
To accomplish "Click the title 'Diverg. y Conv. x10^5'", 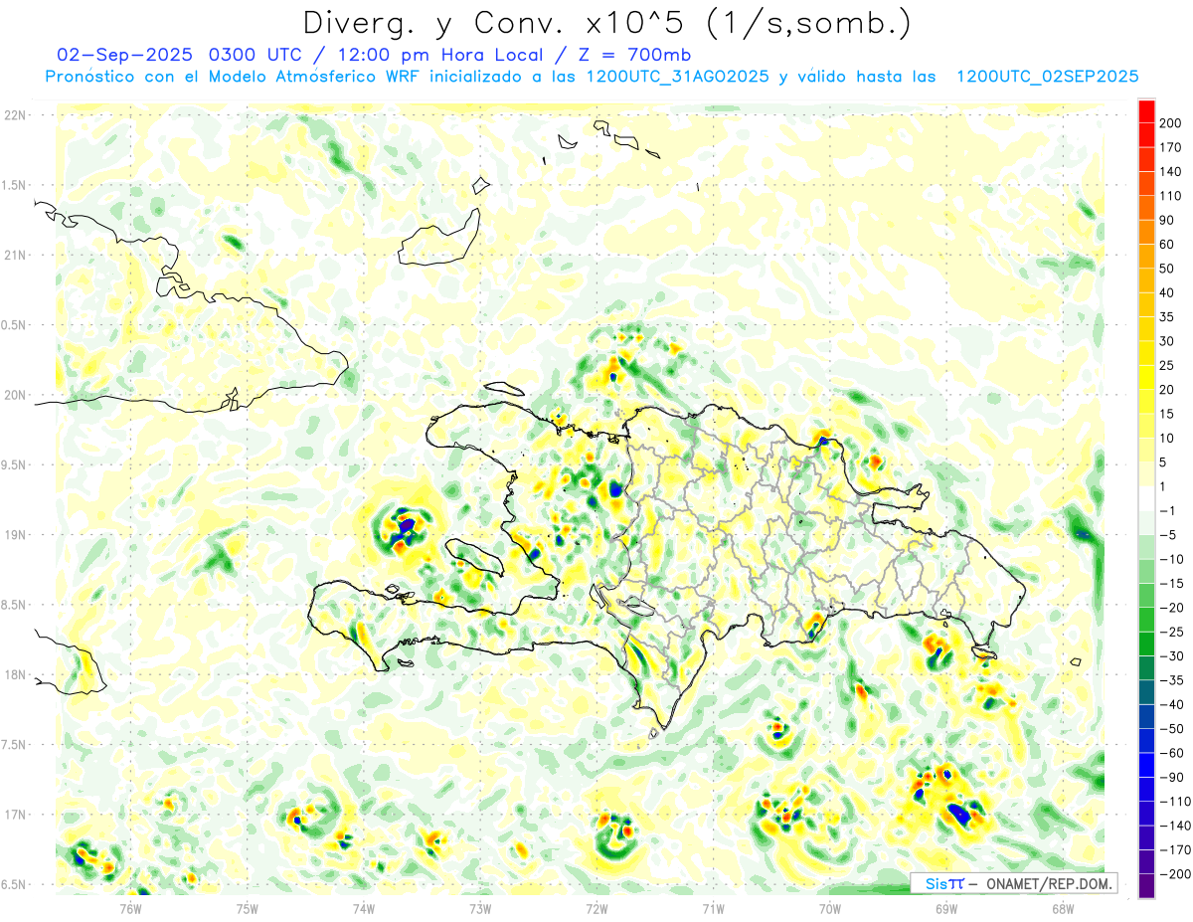I will click(494, 23).
